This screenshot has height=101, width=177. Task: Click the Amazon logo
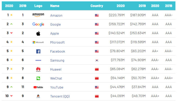coord(38,15)
